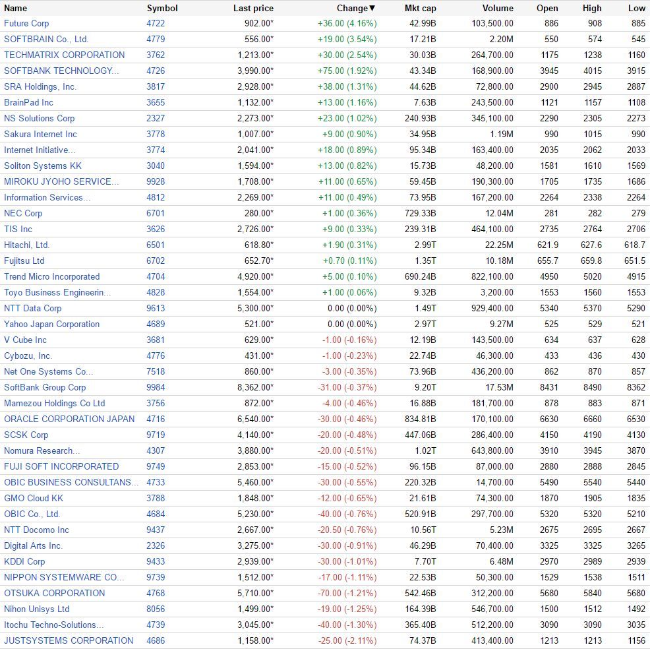Click symbol 9433 for KDDI
The image size is (650, 649).
tap(156, 561)
